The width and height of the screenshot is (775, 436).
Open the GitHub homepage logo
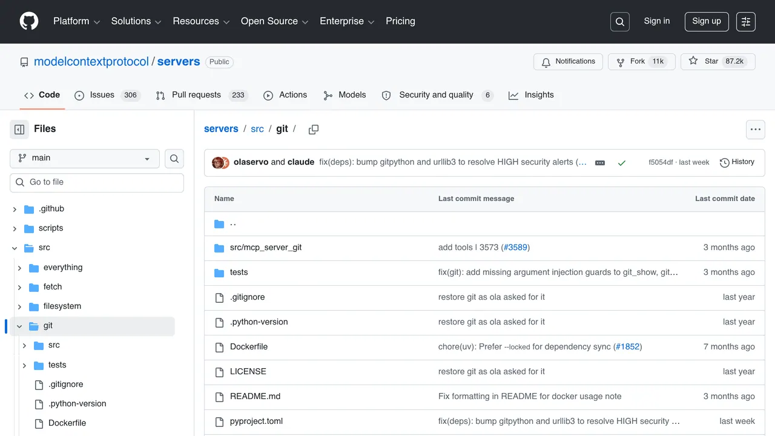point(29,21)
